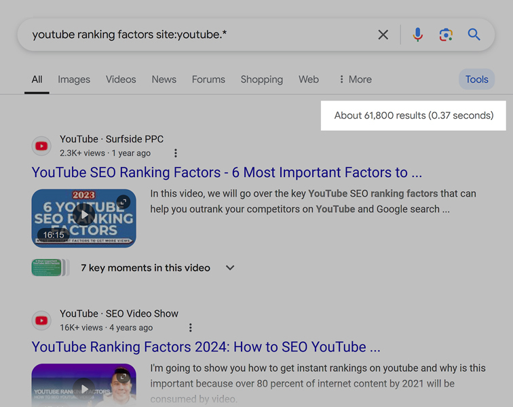Play the SEO Video Show video thumbnail

click(x=83, y=385)
